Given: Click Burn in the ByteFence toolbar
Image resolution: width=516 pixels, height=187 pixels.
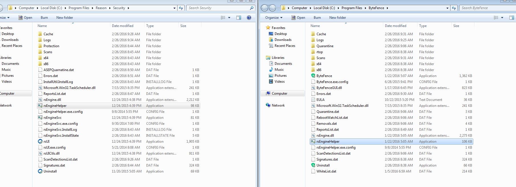Looking at the screenshot, I should point(317,18).
